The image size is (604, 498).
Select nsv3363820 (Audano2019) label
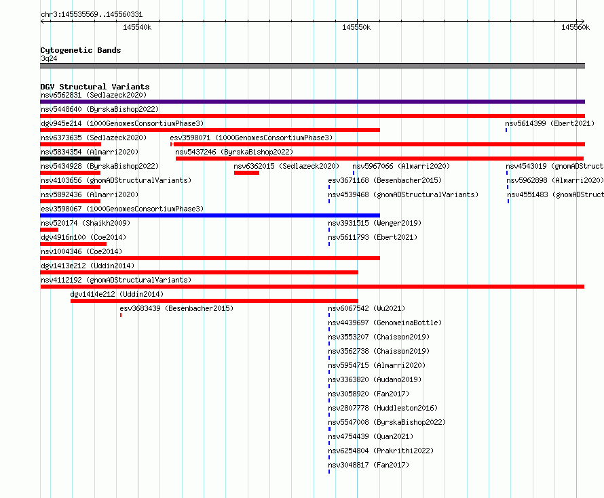point(375,379)
